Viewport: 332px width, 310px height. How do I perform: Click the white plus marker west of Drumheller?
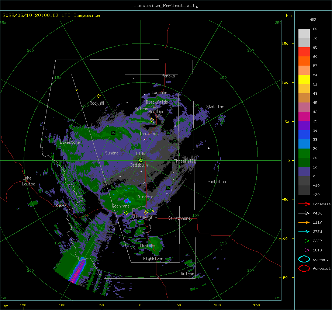click(208, 148)
